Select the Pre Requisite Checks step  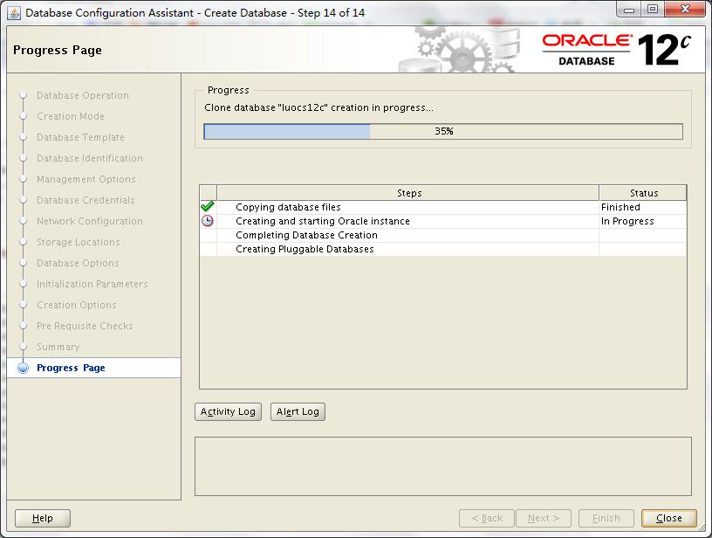point(85,326)
